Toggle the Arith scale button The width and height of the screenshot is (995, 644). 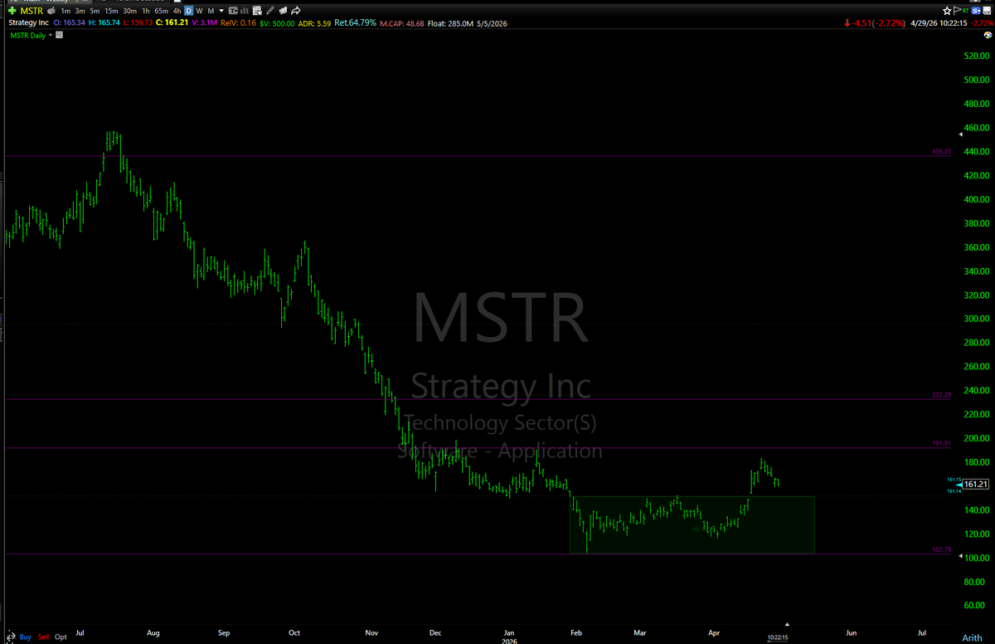971,637
